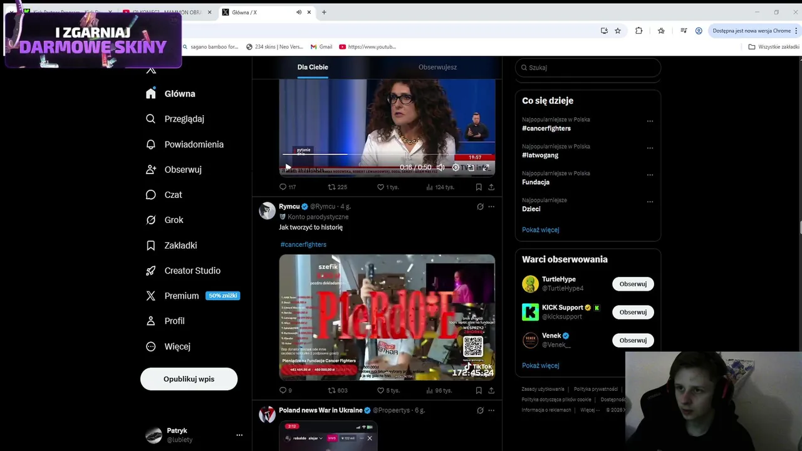This screenshot has height=451, width=802.
Task: Open Czat in the left sidebar
Action: 164,195
